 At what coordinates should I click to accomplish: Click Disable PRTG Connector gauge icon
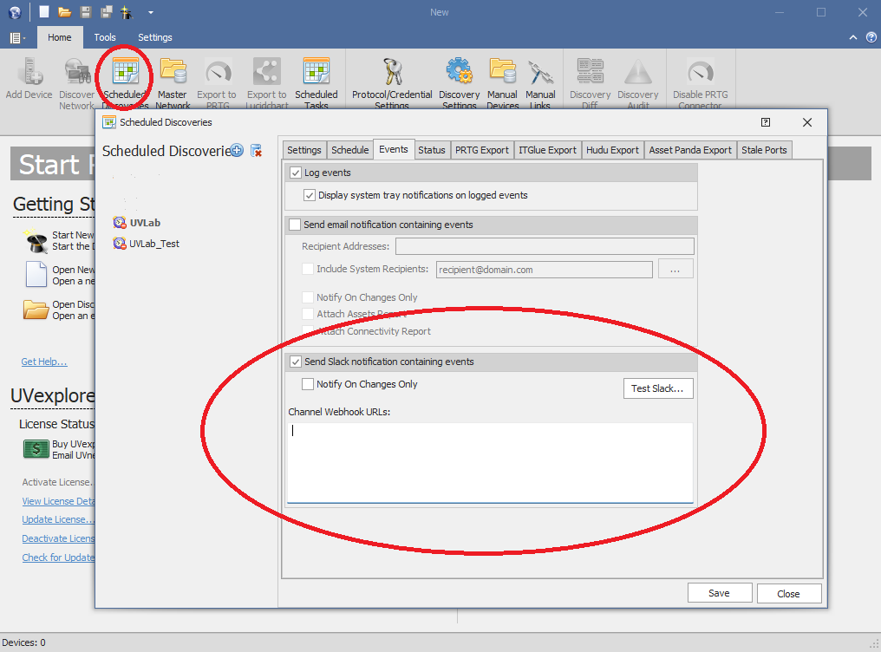click(x=700, y=71)
